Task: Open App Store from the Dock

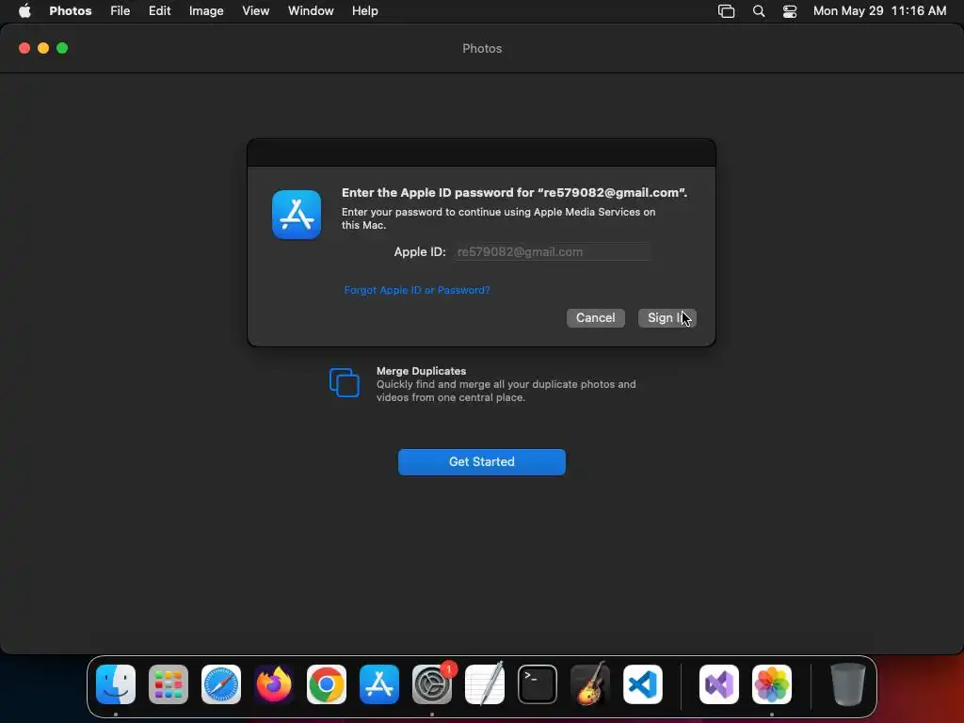Action: (x=379, y=684)
